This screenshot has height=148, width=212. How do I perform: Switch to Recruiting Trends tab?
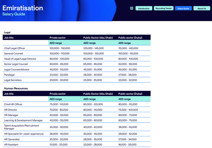pos(164,8)
